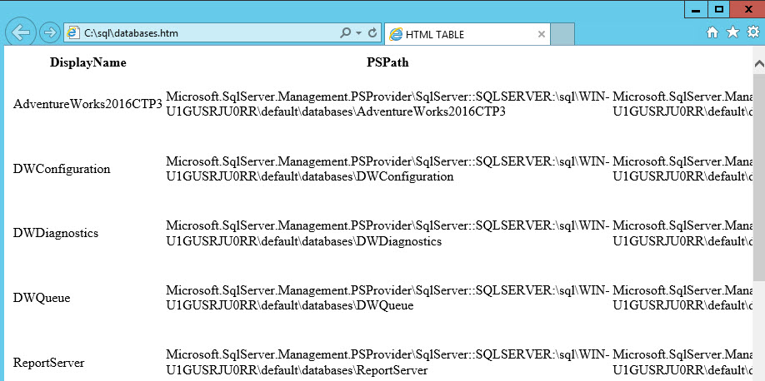
Task: Click the Internet Explorer icon on the tab
Action: [x=396, y=34]
